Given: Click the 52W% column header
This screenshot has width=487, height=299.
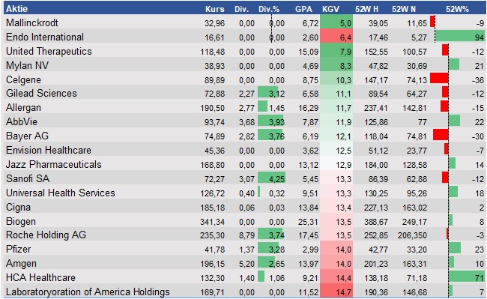Looking at the screenshot, I should tap(457, 9).
